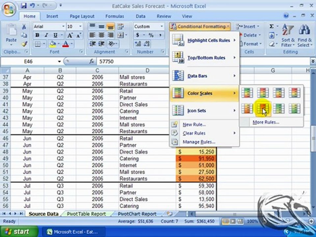Open the Custom number format dropdown

(161, 26)
